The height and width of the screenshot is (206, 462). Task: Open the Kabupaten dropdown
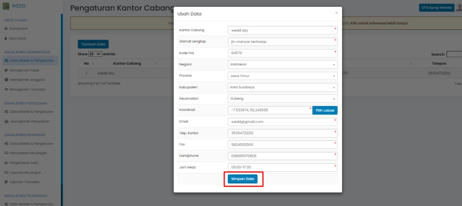(282, 87)
